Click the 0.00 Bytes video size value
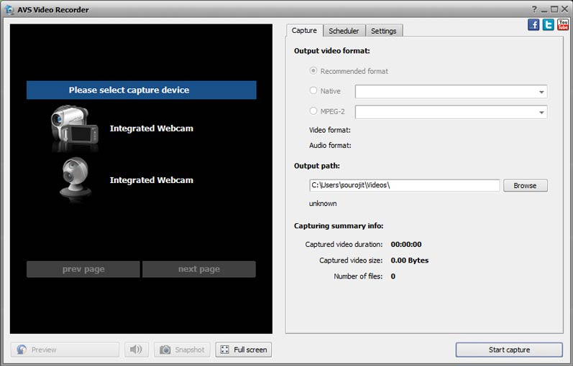This screenshot has height=366, width=573. (410, 261)
